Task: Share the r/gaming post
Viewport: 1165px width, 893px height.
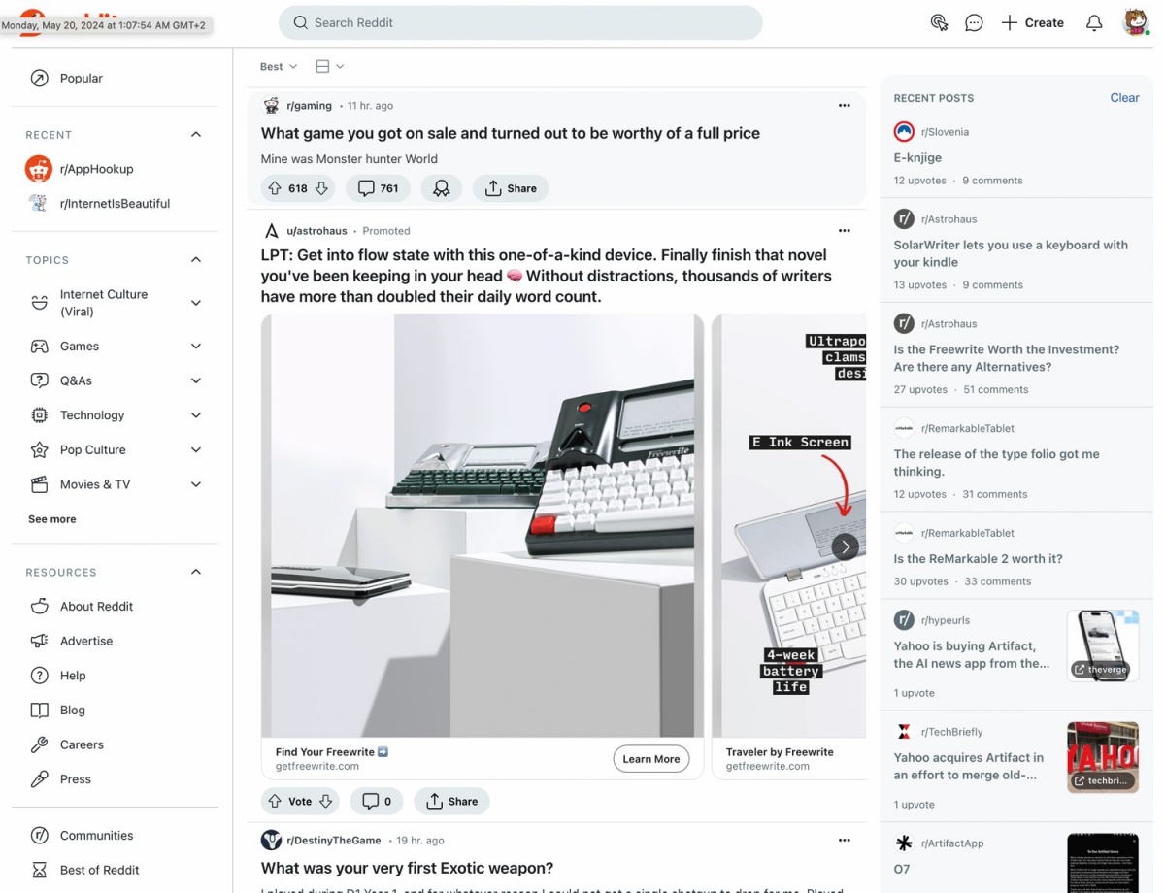Action: pos(511,188)
